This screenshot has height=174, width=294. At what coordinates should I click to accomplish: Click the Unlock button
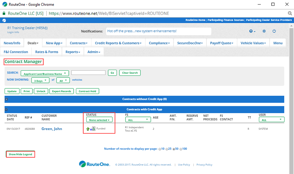pos(41,91)
